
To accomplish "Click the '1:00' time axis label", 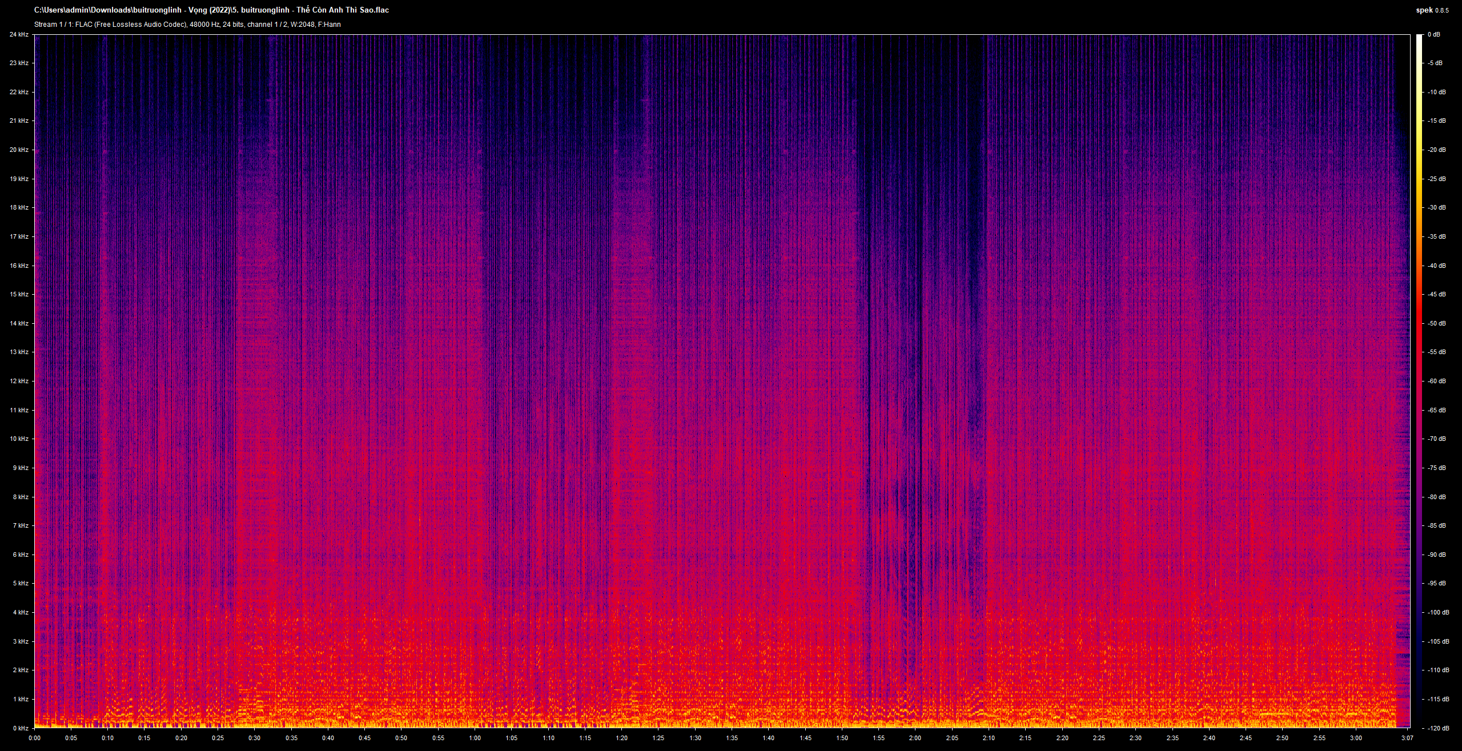I will point(475,738).
